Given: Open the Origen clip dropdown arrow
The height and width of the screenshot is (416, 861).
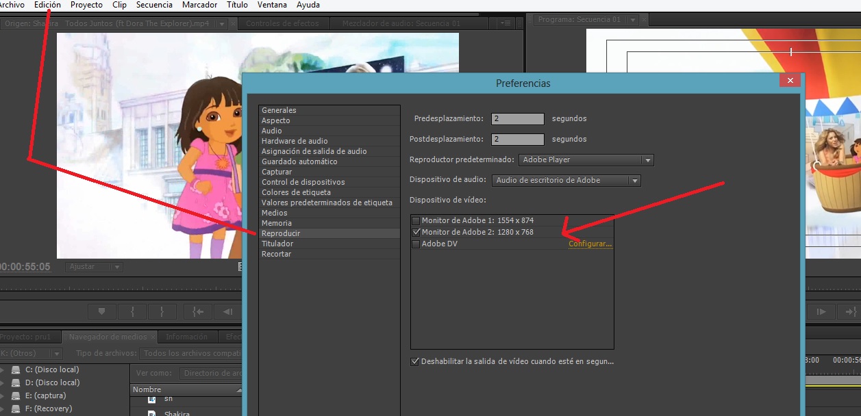Looking at the screenshot, I should click(221, 23).
